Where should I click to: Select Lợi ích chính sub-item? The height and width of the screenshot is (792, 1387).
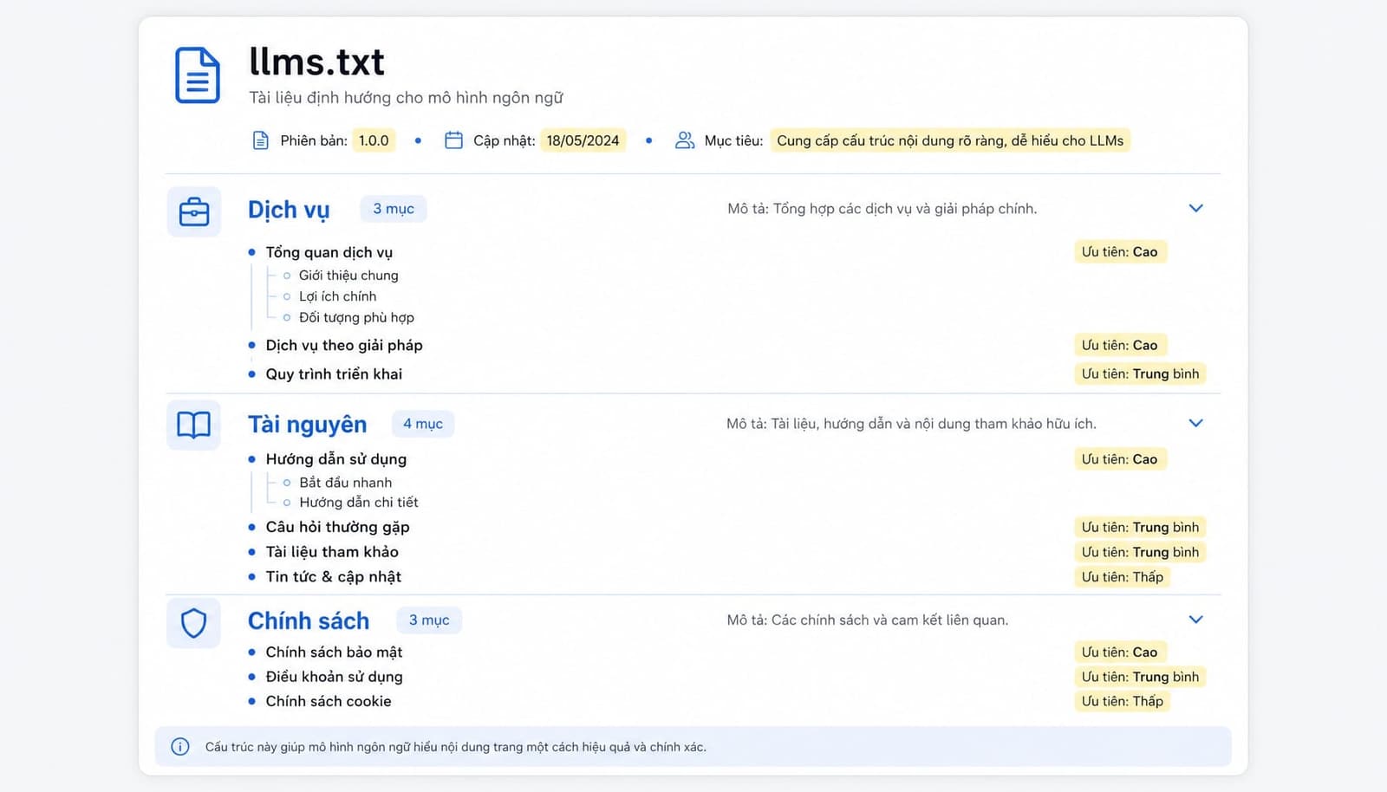point(338,296)
